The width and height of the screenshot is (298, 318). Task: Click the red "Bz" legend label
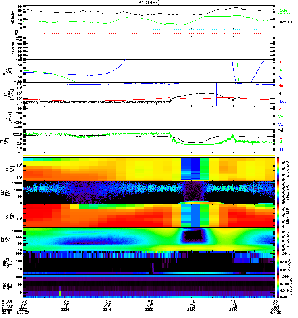(280, 62)
